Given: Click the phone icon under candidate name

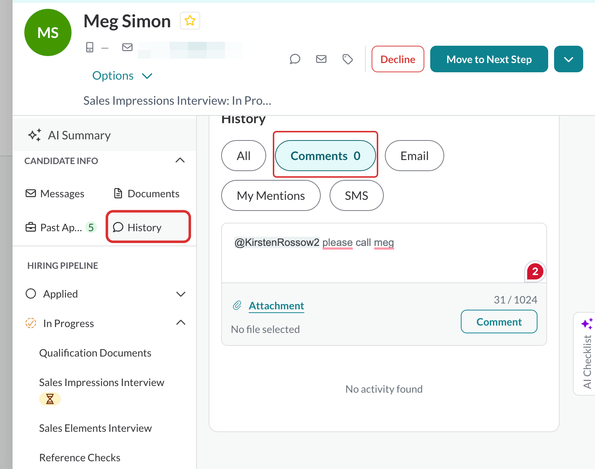Looking at the screenshot, I should tap(90, 47).
